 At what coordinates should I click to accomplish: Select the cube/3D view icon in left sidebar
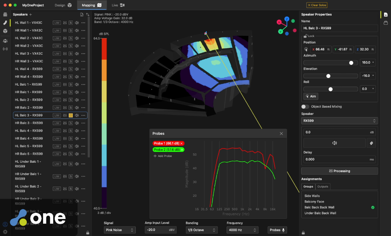(x=5, y=31)
